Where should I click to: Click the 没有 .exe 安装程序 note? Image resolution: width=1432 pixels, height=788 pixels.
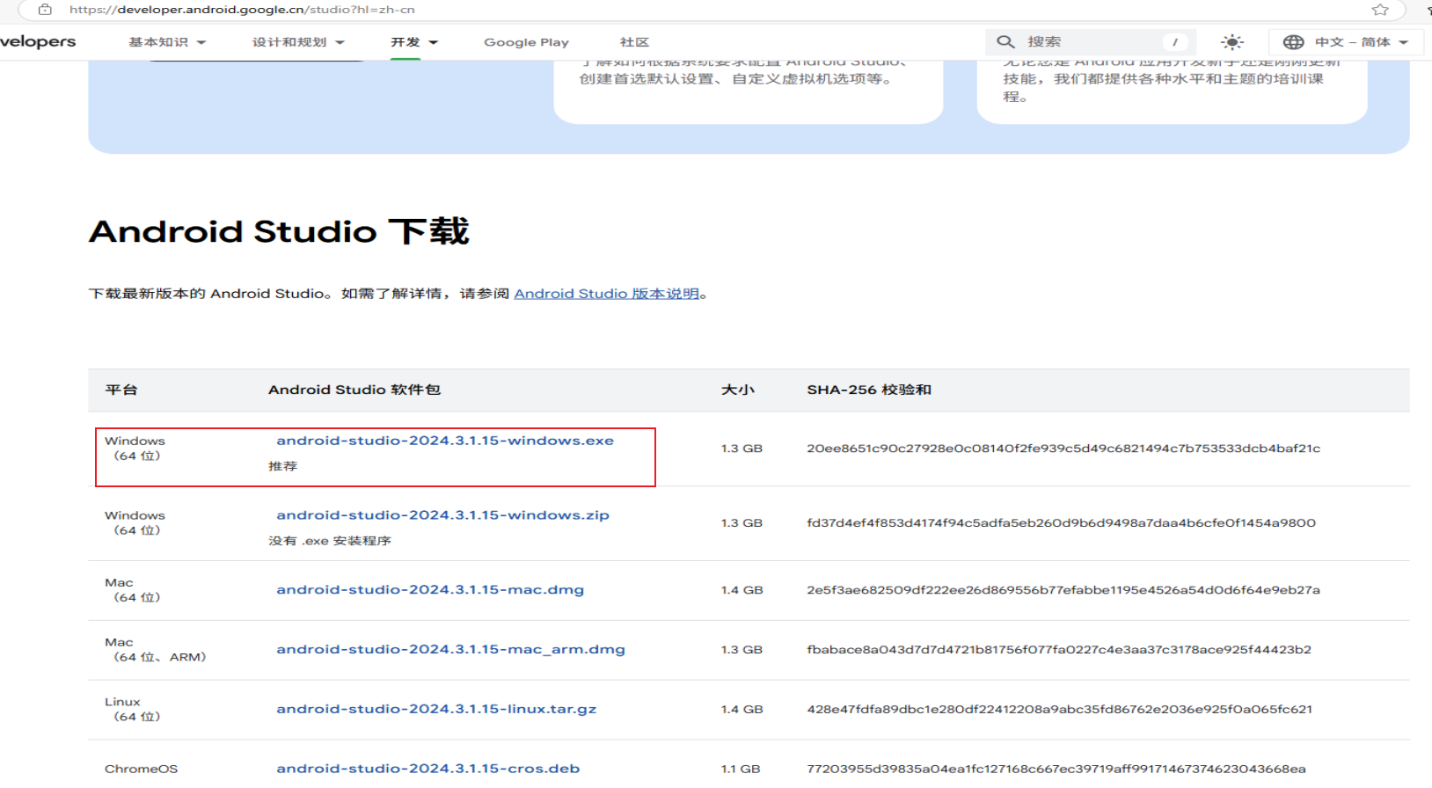click(330, 541)
